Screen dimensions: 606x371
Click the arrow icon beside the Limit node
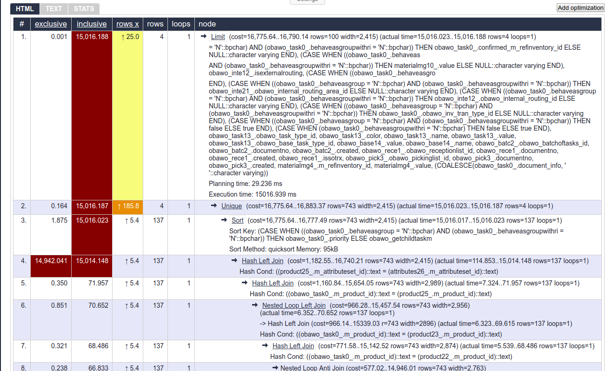pyautogui.click(x=203, y=37)
